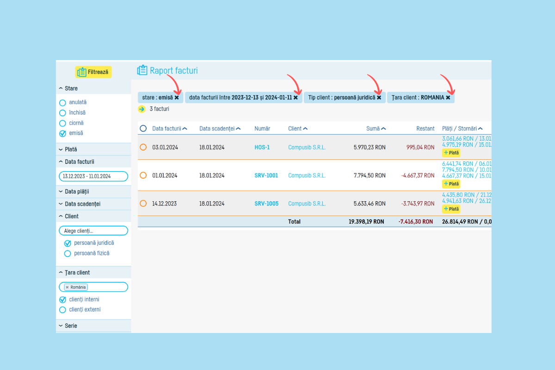Remove România tag from country field
Screen dimensions: 555x370
pos(67,287)
